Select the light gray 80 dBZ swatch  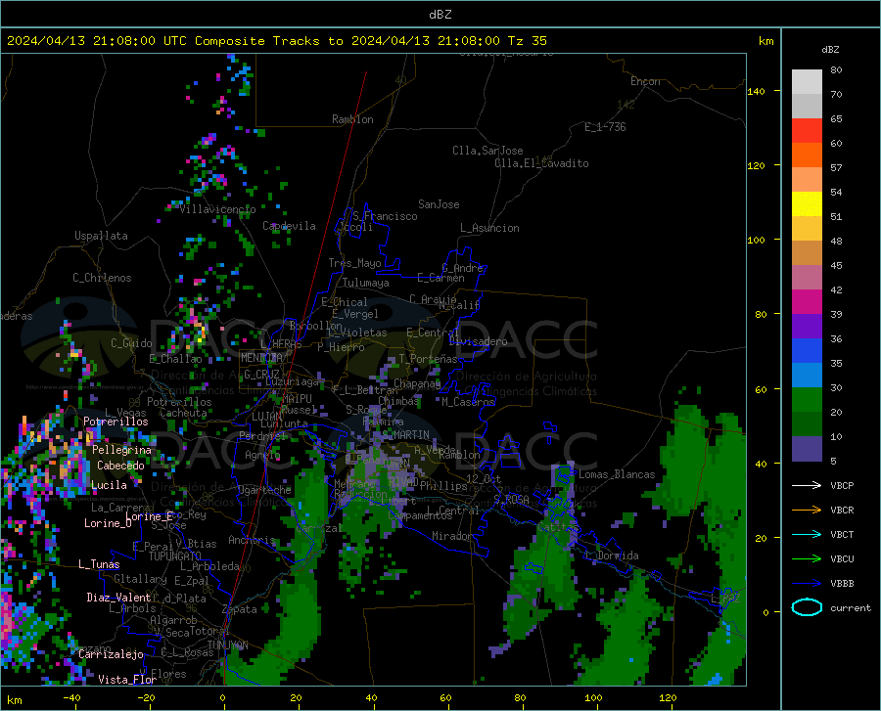tap(807, 82)
